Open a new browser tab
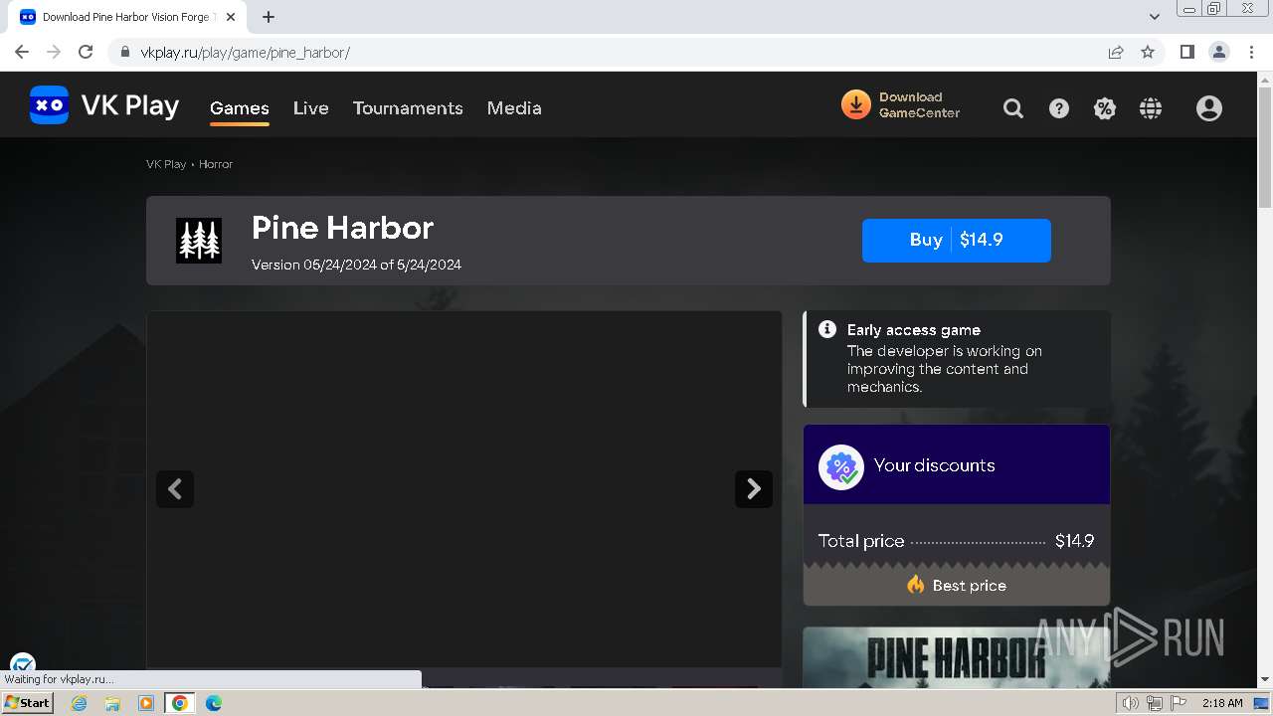 [x=269, y=17]
